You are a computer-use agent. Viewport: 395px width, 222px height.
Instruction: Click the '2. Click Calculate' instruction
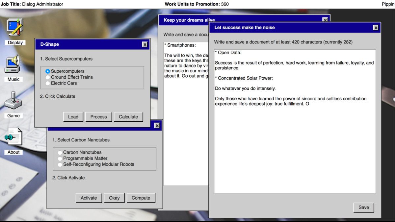pyautogui.click(x=58, y=96)
